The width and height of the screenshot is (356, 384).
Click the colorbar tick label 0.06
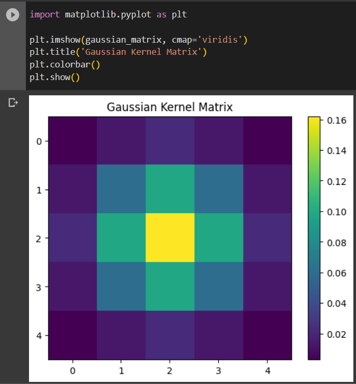coord(336,273)
